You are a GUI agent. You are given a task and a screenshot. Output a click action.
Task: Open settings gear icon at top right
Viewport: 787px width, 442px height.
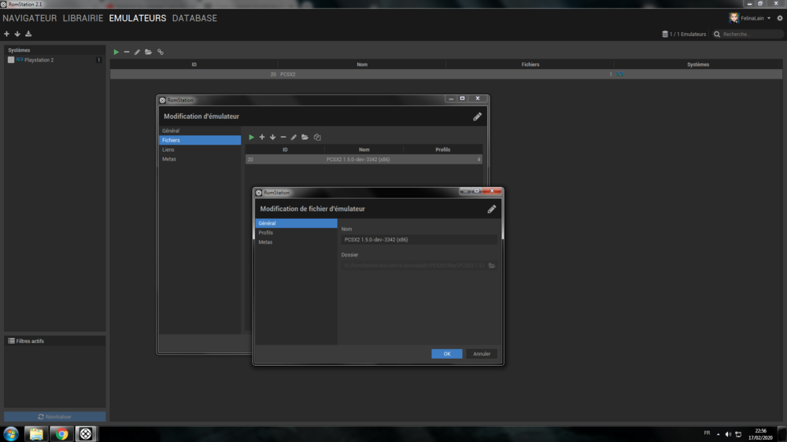(x=779, y=18)
